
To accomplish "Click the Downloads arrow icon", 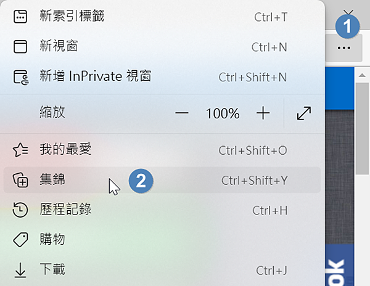I will [21, 269].
